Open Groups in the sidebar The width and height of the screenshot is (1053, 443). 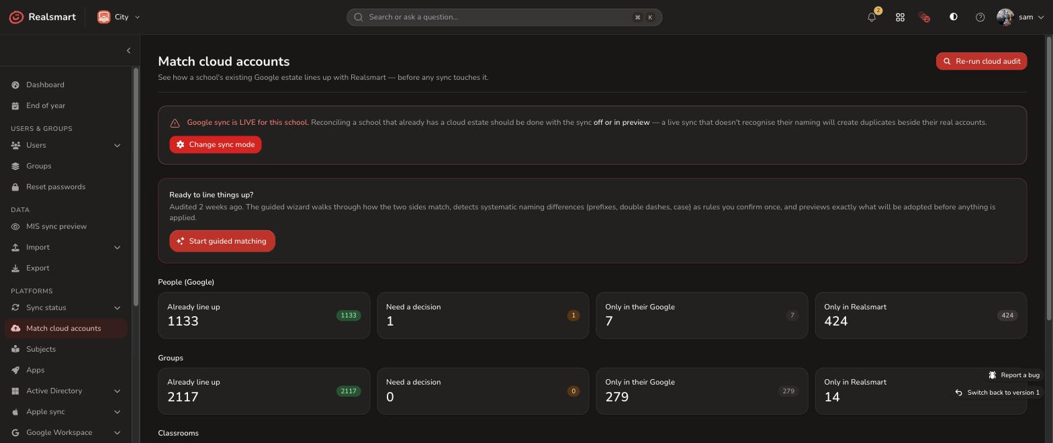coord(65,166)
